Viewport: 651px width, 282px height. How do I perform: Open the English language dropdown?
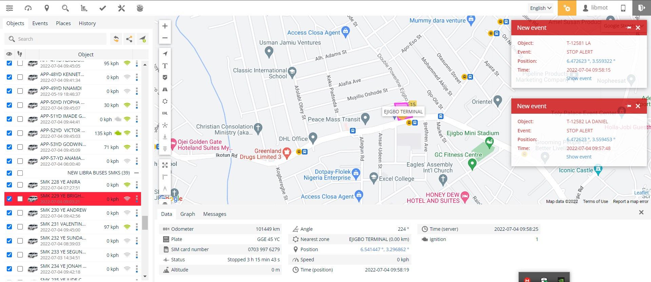541,8
